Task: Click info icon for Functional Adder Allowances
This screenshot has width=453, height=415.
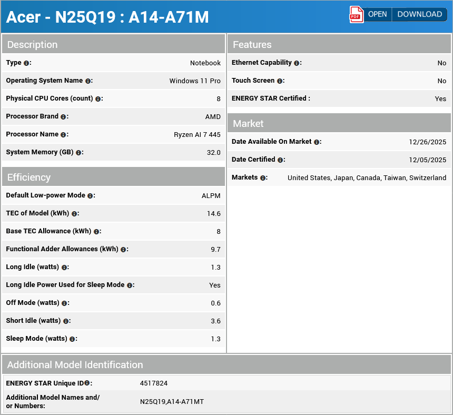Action: click(123, 250)
